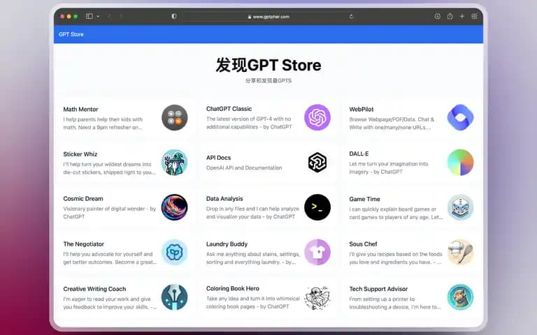Click the Cosmic Dream title
This screenshot has height=335, width=537.
click(83, 199)
